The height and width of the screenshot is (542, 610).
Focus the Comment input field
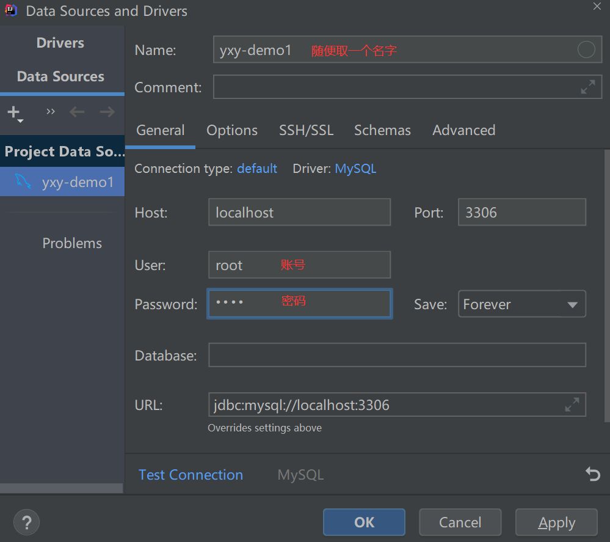[x=407, y=87]
